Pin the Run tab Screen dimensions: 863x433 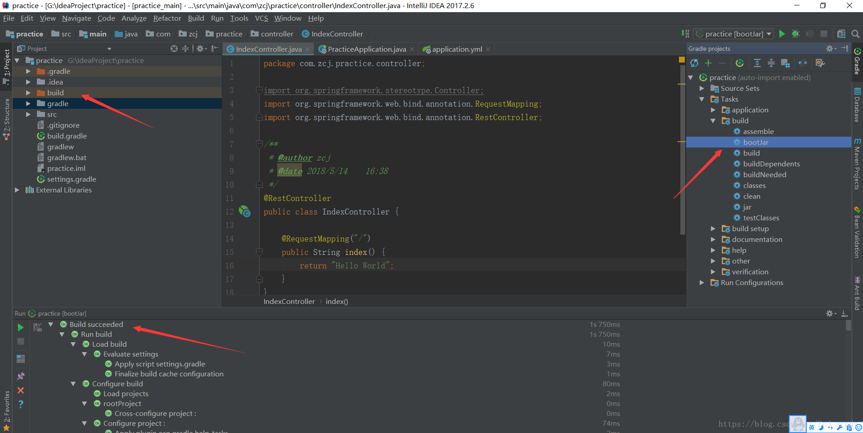pyautogui.click(x=21, y=376)
